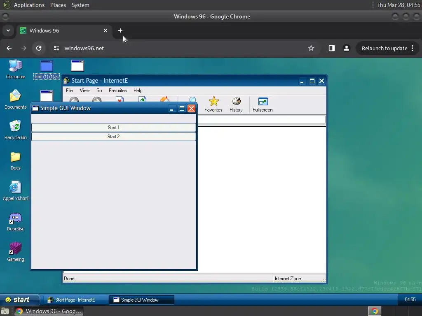Click the Simple GUI Window taskbar button
422x316 pixels.
coord(142,300)
